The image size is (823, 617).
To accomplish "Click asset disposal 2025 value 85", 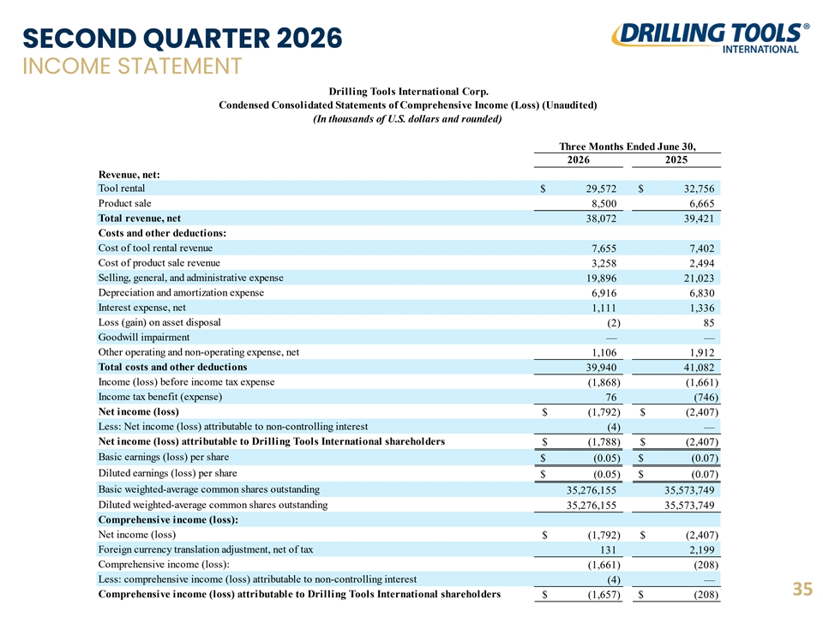I will (709, 323).
